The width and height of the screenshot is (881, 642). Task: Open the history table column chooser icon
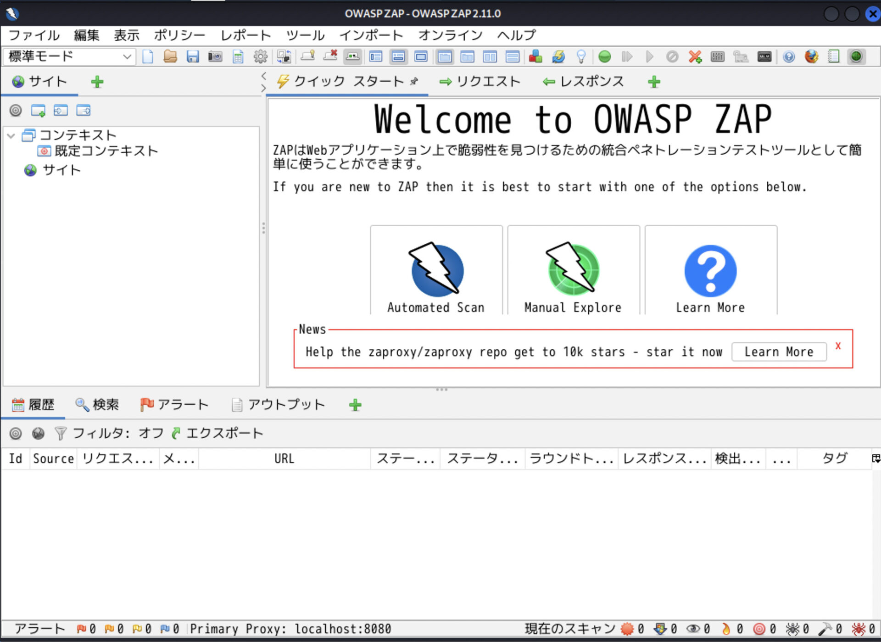[x=876, y=458]
